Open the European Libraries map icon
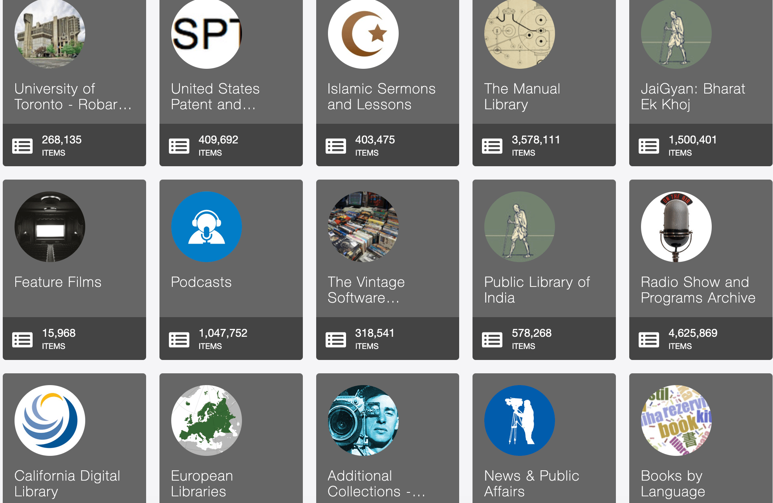 tap(206, 420)
